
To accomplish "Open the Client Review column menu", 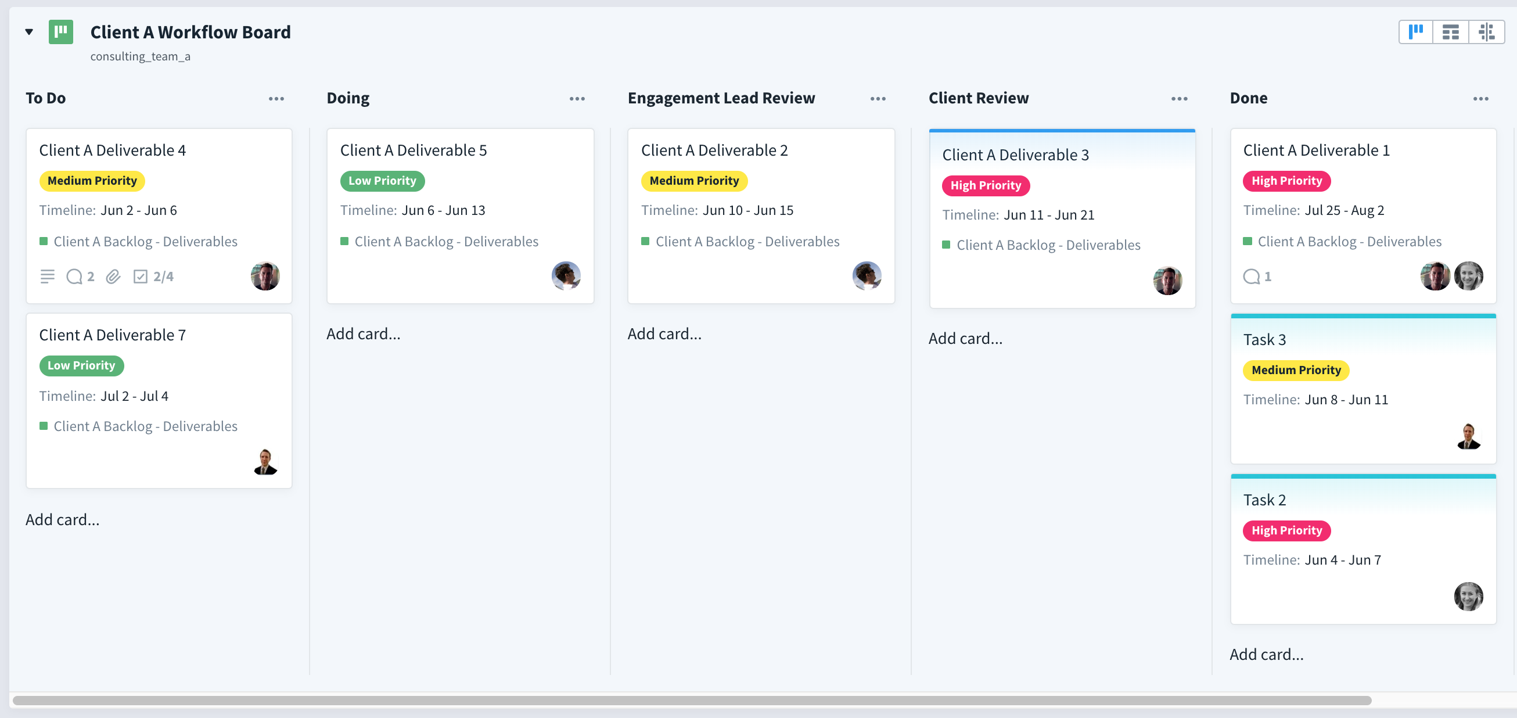I will [x=1178, y=98].
